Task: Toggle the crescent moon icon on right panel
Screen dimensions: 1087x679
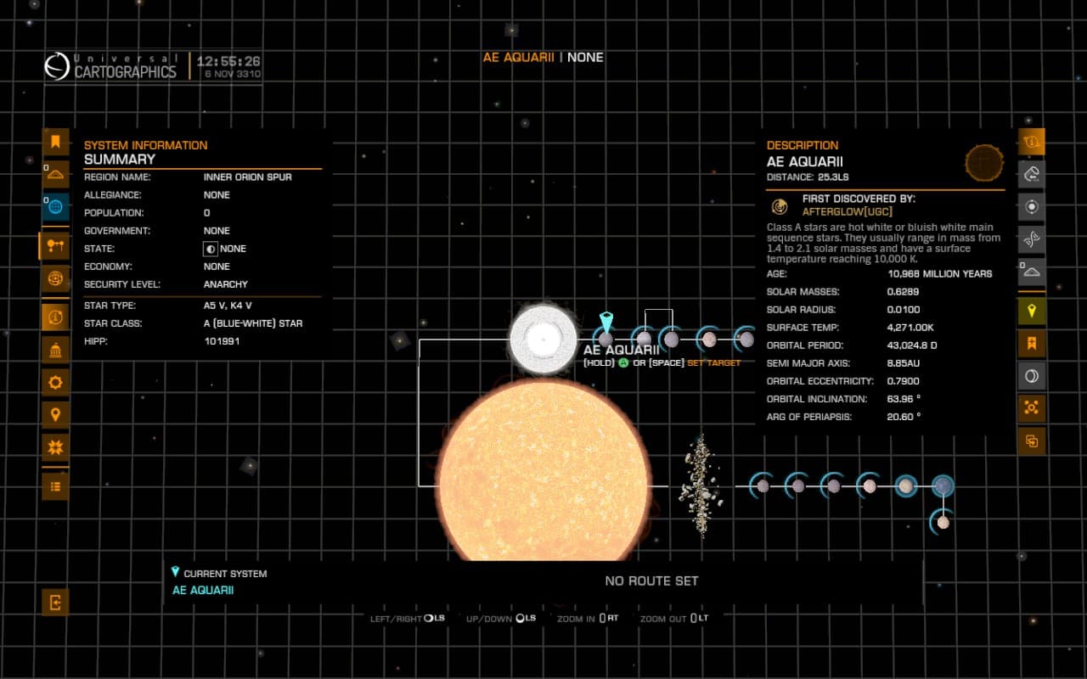Action: 1032,376
